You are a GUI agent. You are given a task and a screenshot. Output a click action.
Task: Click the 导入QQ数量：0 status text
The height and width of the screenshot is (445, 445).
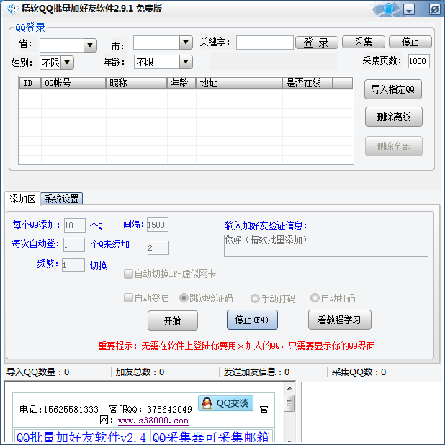click(37, 372)
